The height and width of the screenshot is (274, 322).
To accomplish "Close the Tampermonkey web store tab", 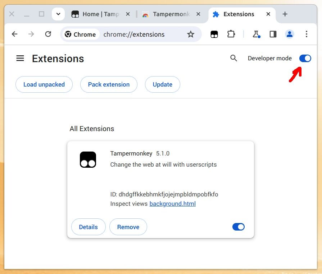I will tap(198, 14).
